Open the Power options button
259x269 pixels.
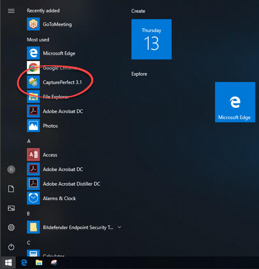[11, 247]
